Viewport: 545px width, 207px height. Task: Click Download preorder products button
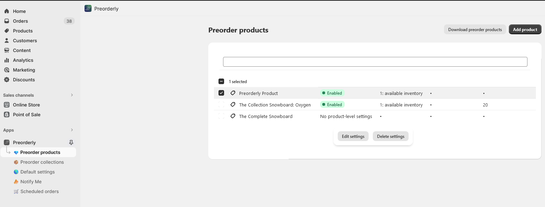(x=475, y=30)
